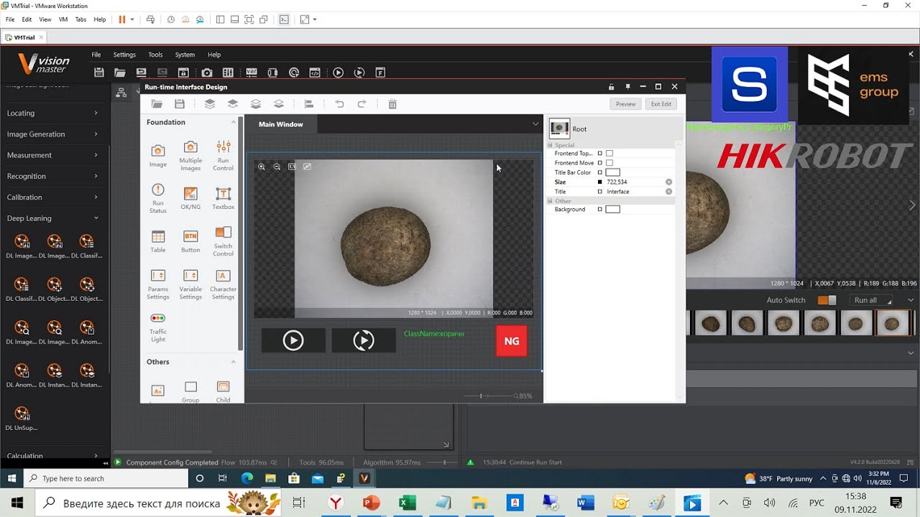
Task: Click the trash delete icon in toolbar
Action: pos(392,104)
